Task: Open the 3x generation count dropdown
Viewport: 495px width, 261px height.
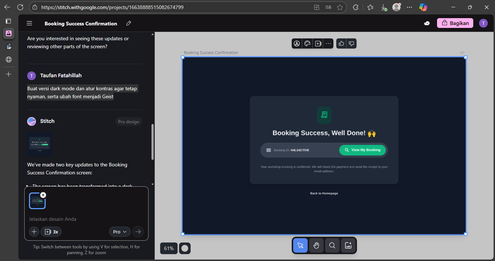Action: pyautogui.click(x=51, y=232)
